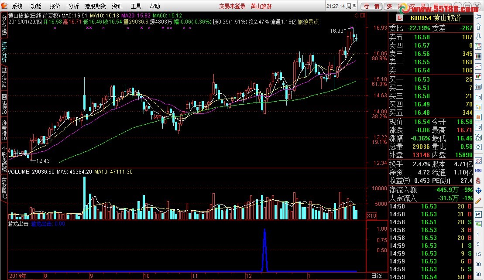484x280 pixels.
Task: Open the tree structure icon in right toolbar
Action: [x=478, y=107]
